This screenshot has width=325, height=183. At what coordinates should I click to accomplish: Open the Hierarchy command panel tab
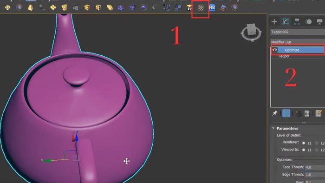tap(297, 21)
